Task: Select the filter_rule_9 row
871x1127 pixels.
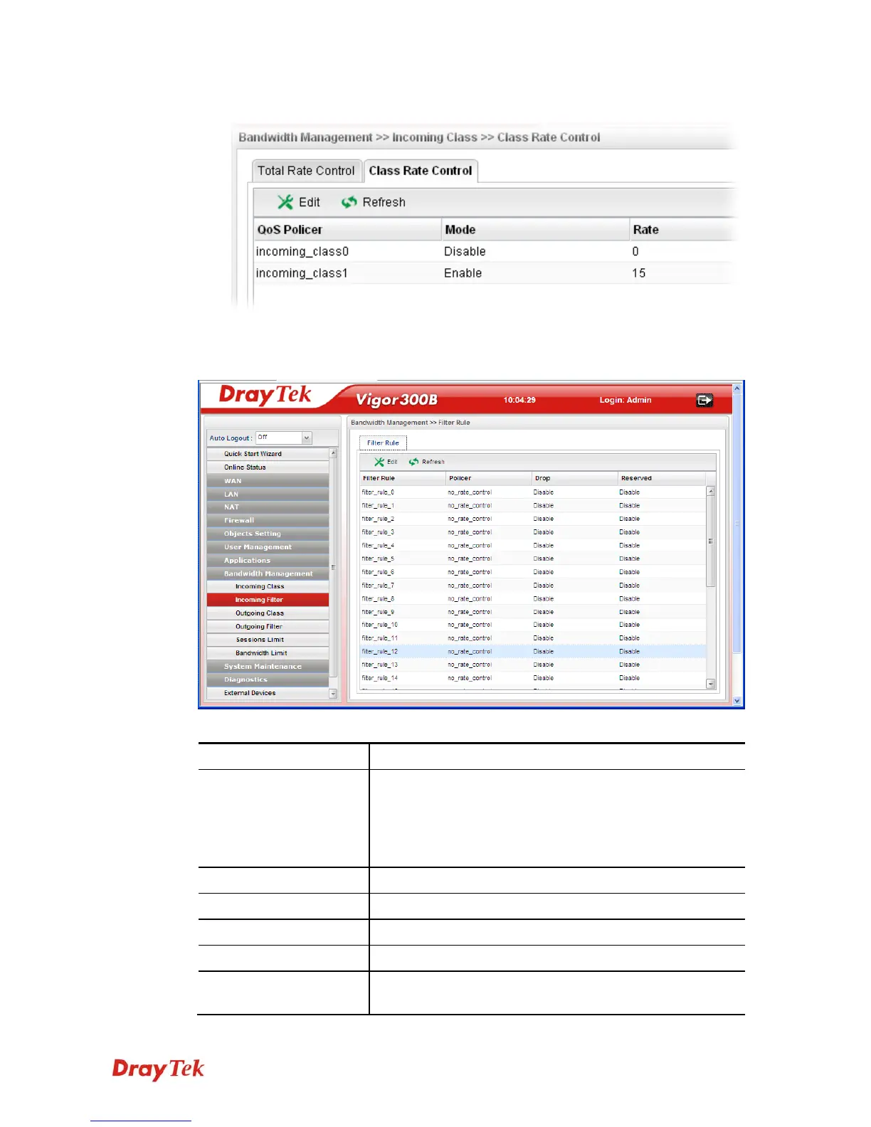Action: 533,612
